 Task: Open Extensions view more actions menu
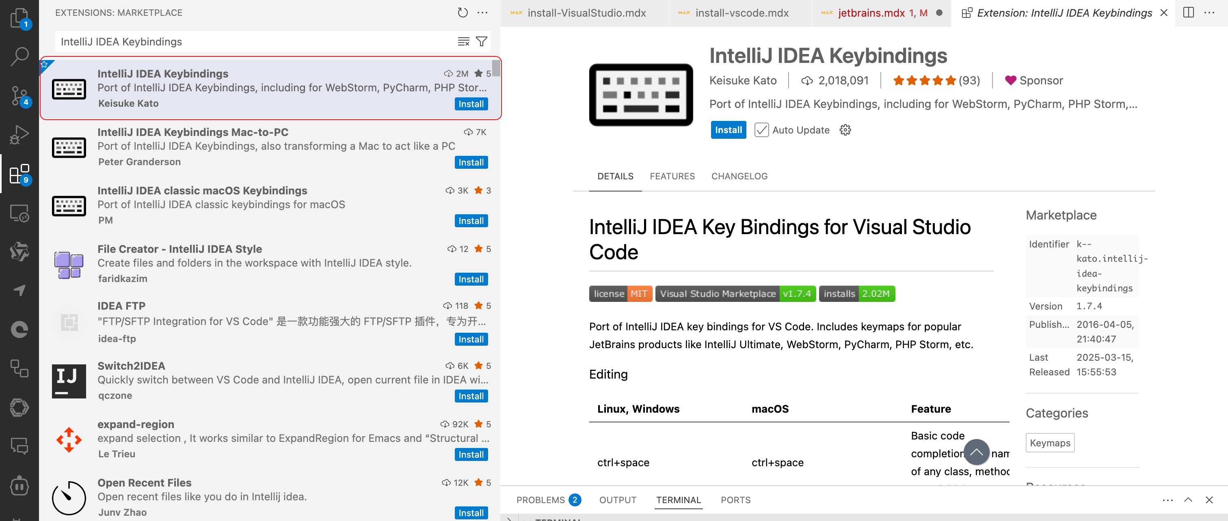[482, 13]
